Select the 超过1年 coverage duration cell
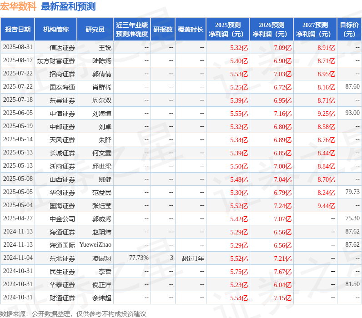 (193, 258)
